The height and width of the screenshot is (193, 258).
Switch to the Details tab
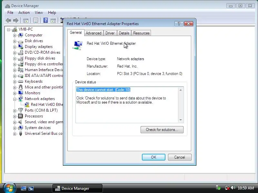[x=124, y=33]
